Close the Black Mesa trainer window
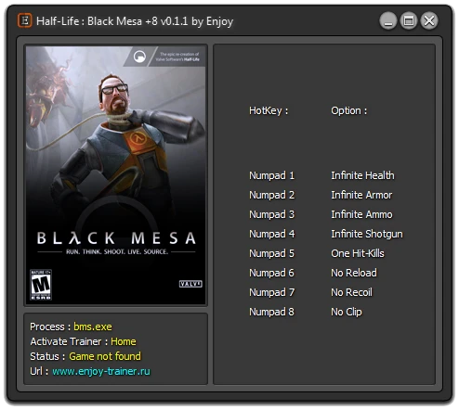Viewport: 459px width, 410px height. click(x=429, y=21)
